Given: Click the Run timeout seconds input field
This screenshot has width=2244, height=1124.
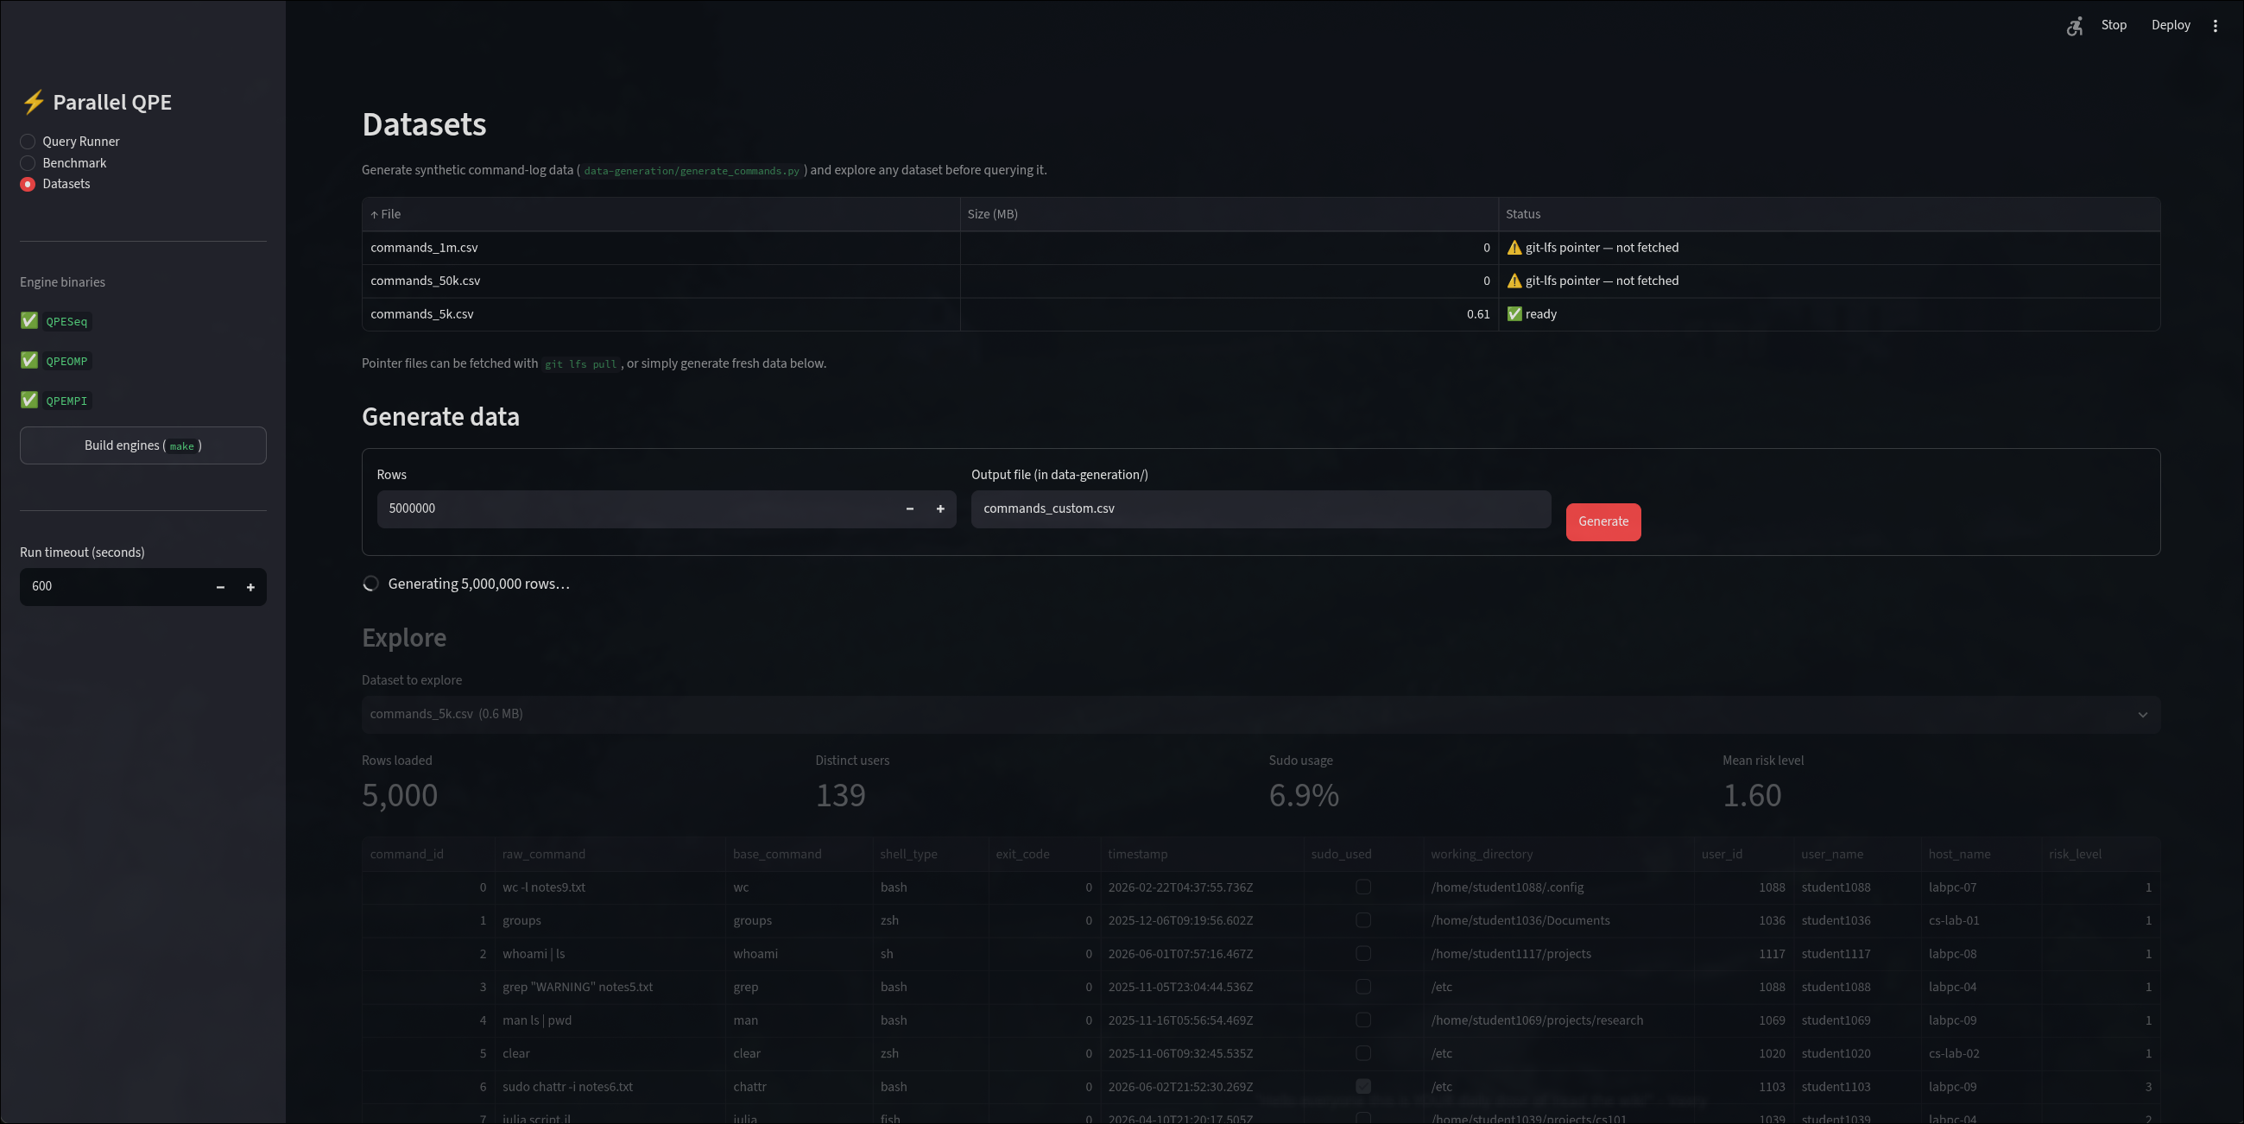Looking at the screenshot, I should click(x=113, y=586).
